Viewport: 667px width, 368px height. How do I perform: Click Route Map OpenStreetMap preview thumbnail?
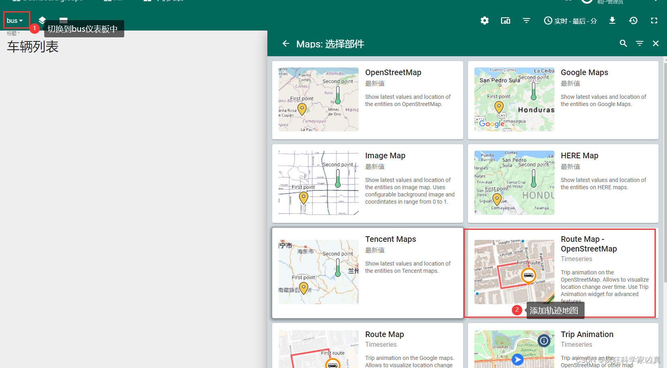click(514, 272)
